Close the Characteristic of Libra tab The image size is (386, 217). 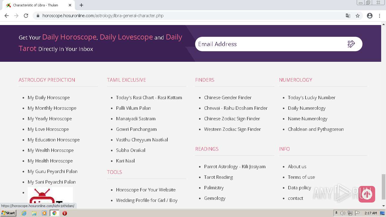point(70,5)
